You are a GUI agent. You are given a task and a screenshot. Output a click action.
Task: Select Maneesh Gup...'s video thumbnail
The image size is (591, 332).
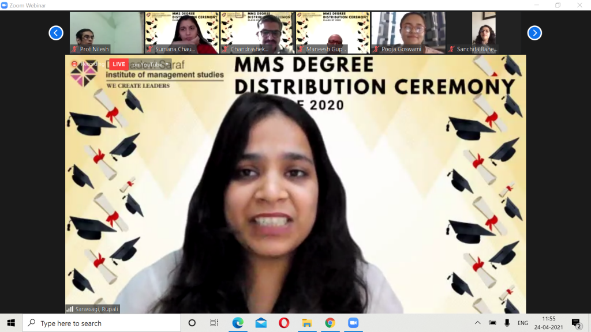pyautogui.click(x=333, y=33)
